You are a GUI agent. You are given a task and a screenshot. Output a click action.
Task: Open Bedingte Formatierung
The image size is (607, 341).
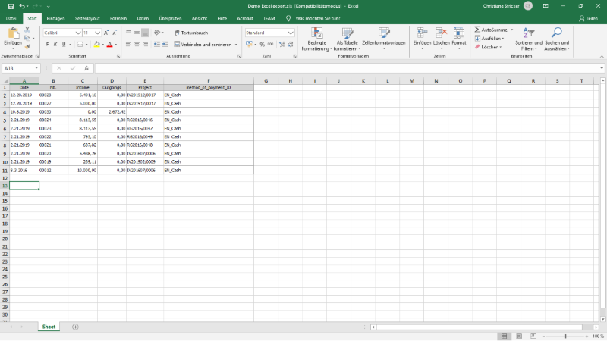pyautogui.click(x=316, y=39)
